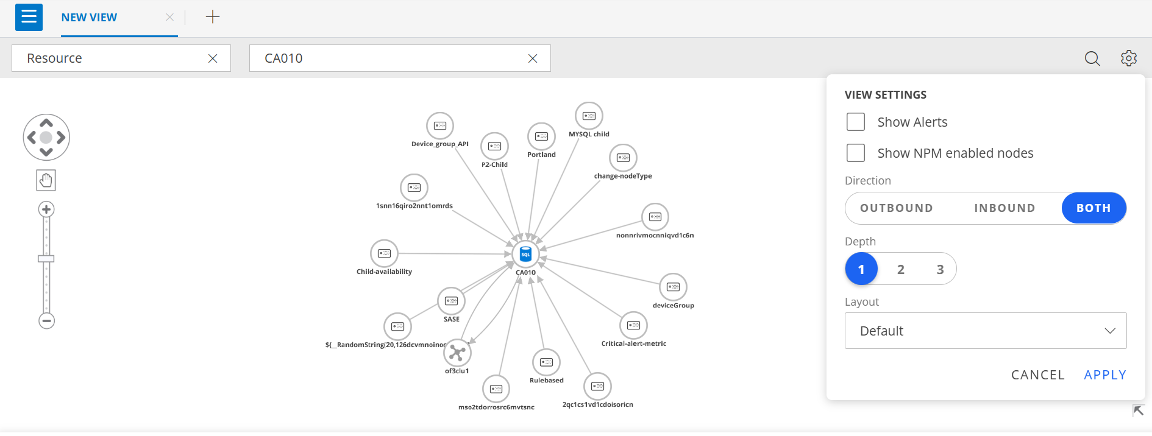Open view settings gear icon
This screenshot has width=1152, height=436.
tap(1128, 58)
